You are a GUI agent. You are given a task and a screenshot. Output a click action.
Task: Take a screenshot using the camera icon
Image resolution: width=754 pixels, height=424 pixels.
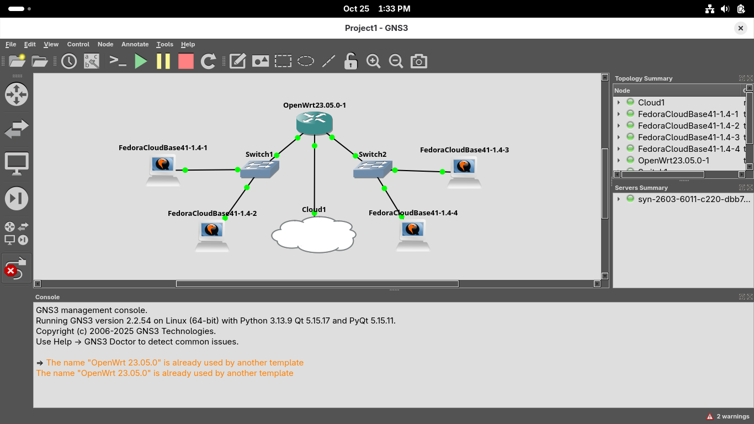(x=418, y=61)
